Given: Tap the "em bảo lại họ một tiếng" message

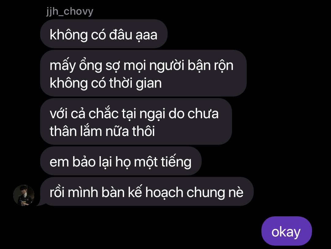Looking at the screenshot, I should tap(121, 161).
